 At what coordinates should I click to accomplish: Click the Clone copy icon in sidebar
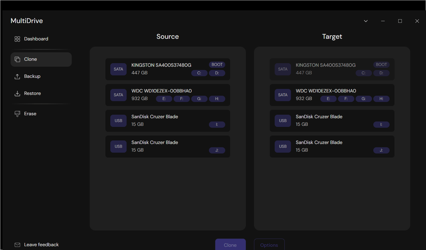[x=17, y=59]
